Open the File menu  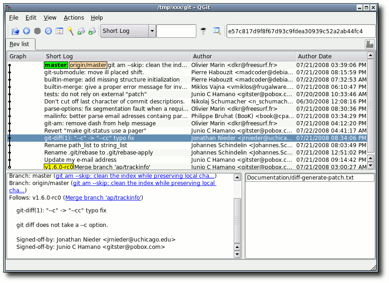[14, 18]
